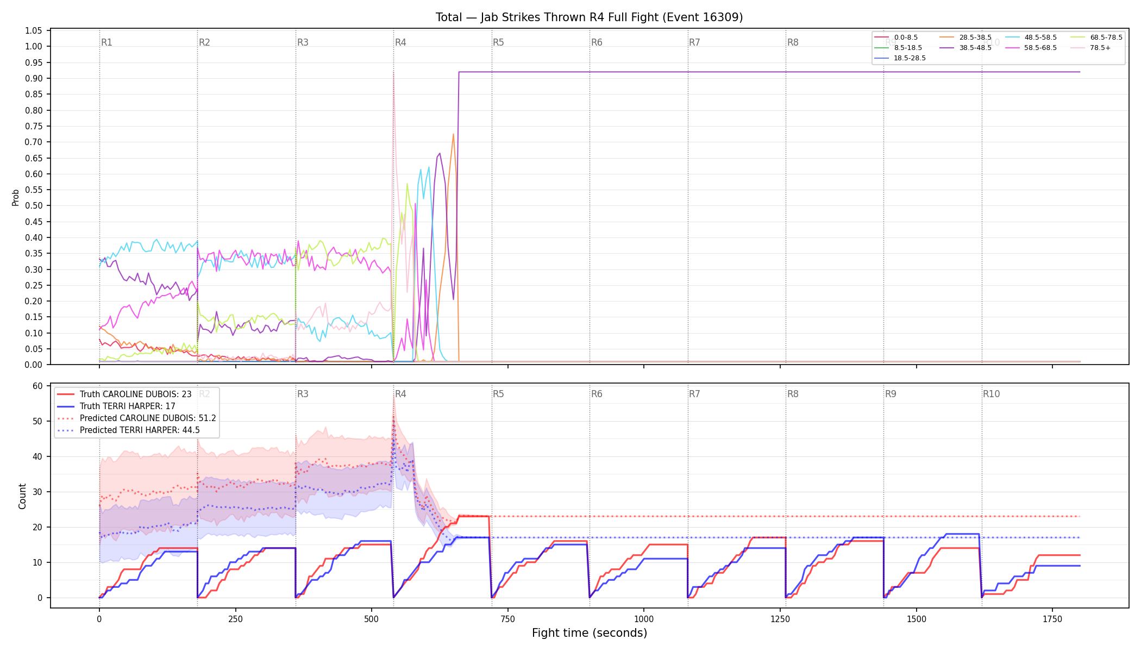Image resolution: width=1141 pixels, height=652 pixels.
Task: Click the 1250 tick on the time axis
Action: click(x=780, y=619)
